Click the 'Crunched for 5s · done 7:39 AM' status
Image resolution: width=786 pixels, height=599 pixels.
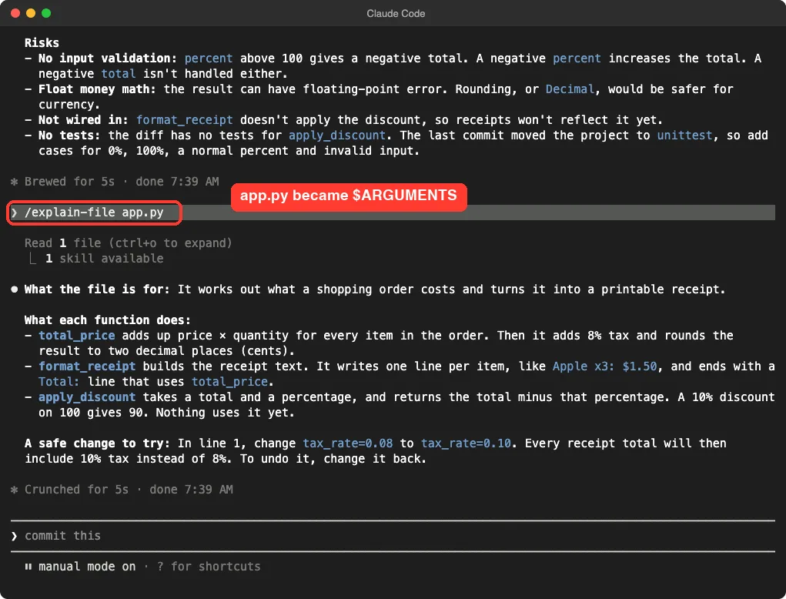(129, 490)
